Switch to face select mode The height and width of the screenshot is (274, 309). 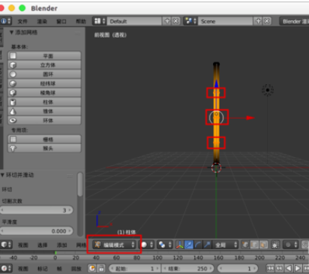tap(263, 245)
